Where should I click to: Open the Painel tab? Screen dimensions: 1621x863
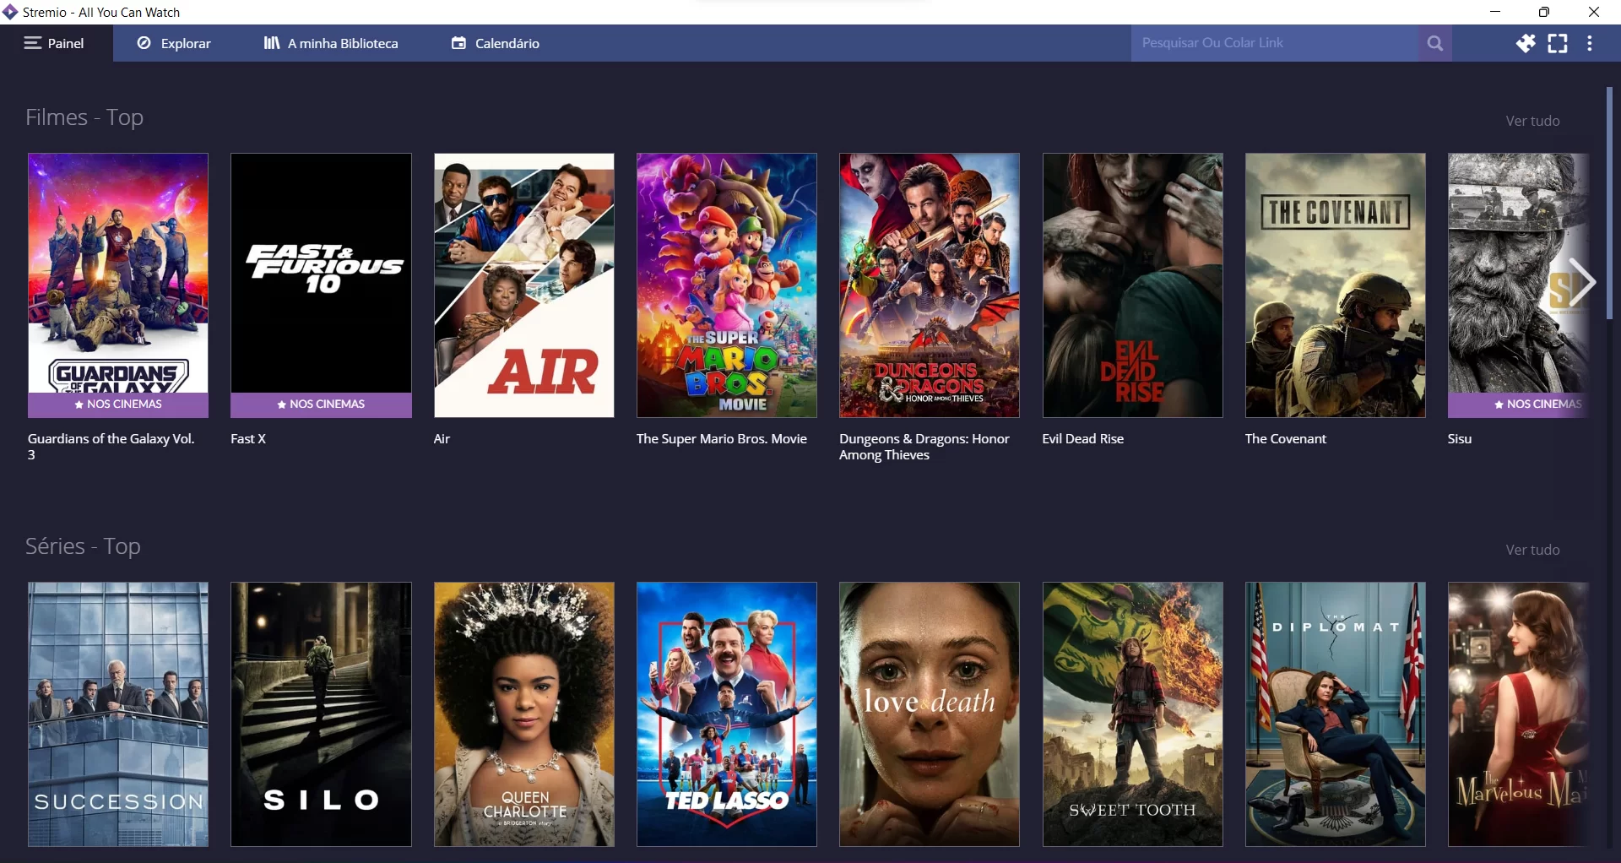(x=56, y=44)
